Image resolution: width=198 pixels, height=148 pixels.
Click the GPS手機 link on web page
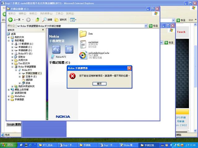(x=181, y=117)
